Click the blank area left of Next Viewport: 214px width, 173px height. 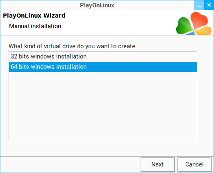[x=71, y=164]
